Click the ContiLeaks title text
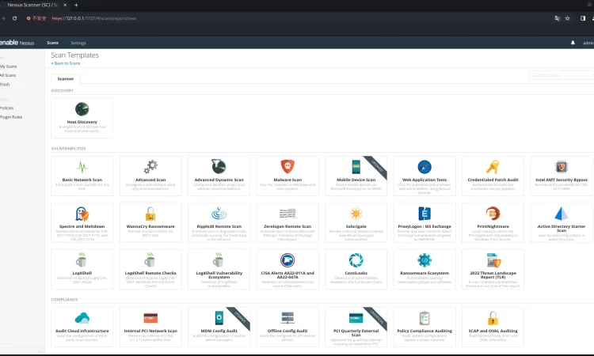Viewport: 594px width, 356px height. [356, 273]
